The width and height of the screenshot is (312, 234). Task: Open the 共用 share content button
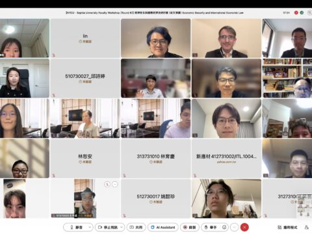click(136, 227)
